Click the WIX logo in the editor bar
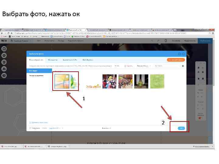The width and height of the screenshot is (219, 164). 4,41
